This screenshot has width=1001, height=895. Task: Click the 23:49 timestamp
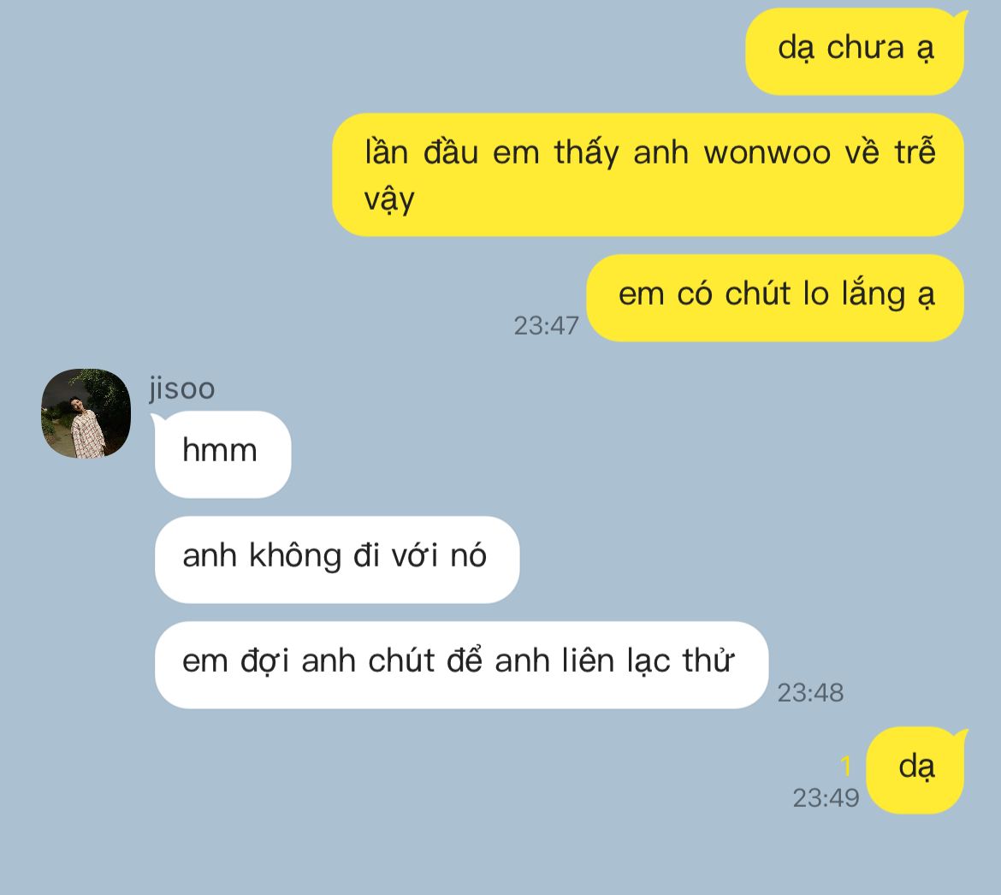[x=826, y=798]
